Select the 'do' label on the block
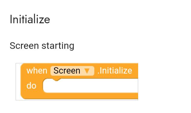The width and height of the screenshot is (191, 113). pos(31,86)
